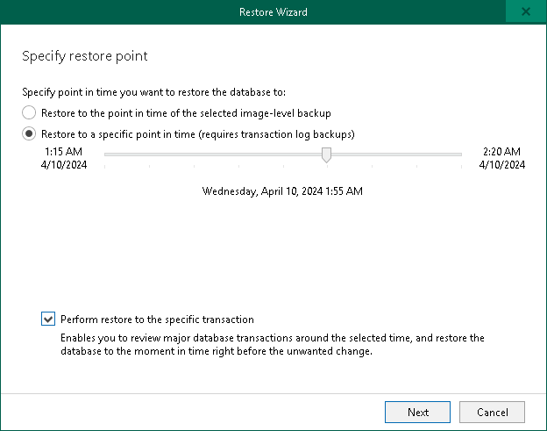Click the slider track right of the thumb
547x431 pixels.
(394, 154)
